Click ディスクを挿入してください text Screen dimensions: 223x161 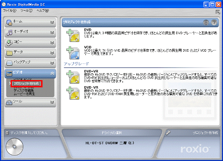pos(29,133)
